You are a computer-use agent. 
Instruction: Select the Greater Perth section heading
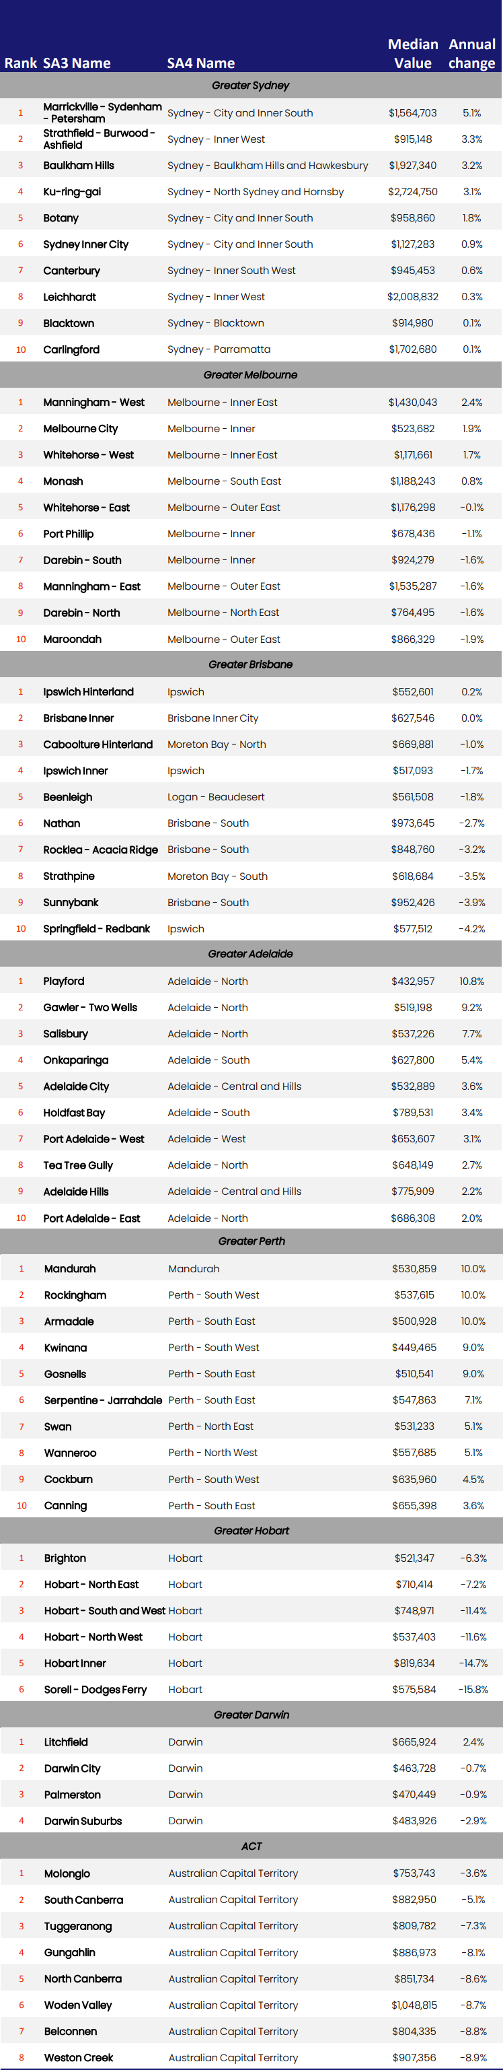251,1241
